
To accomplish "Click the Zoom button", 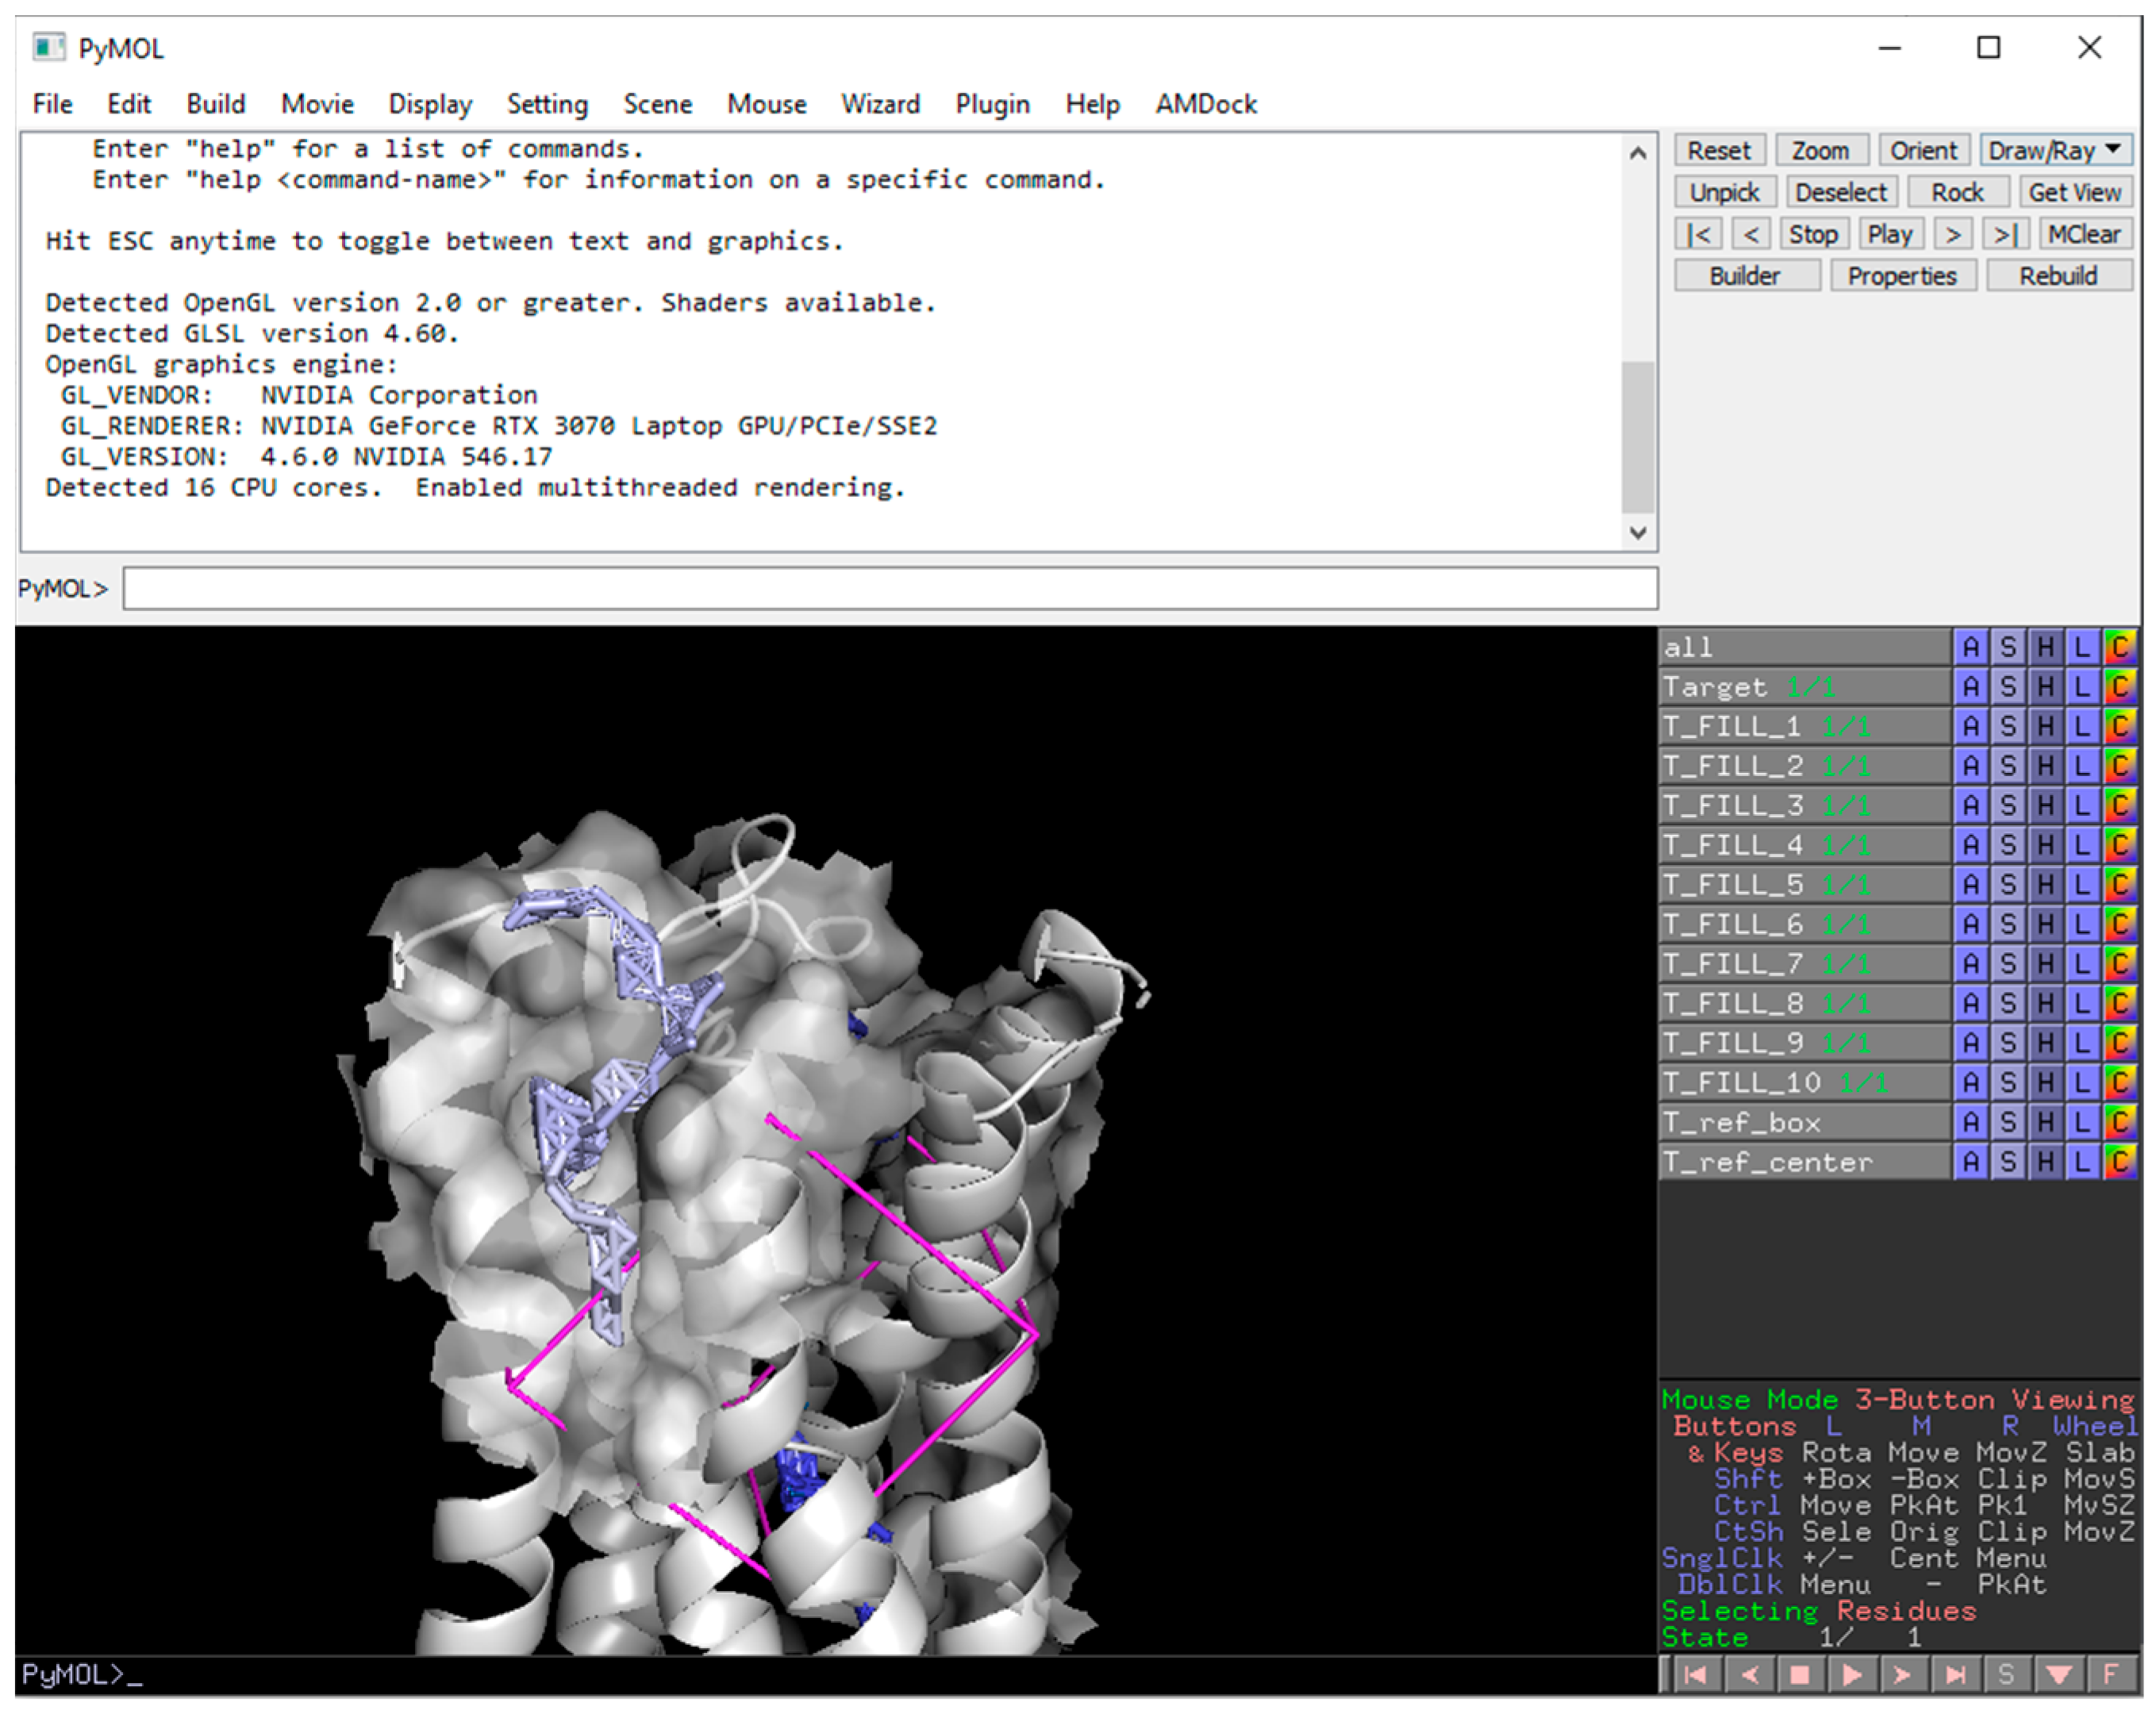I will click(1821, 150).
